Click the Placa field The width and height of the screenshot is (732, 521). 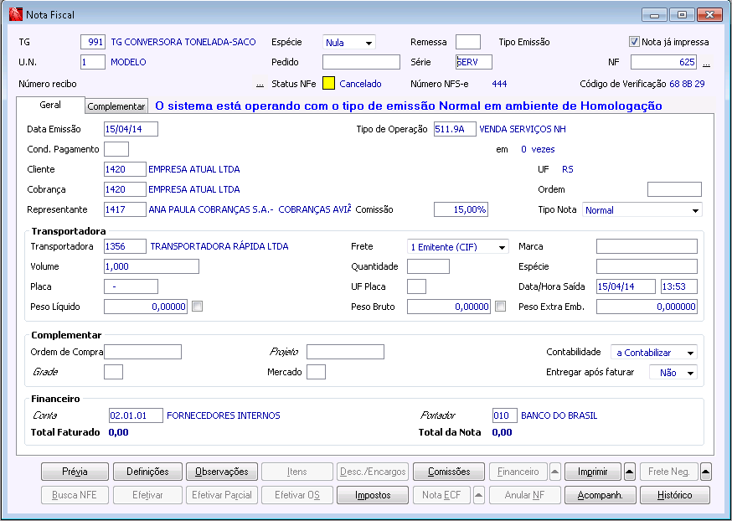pos(131,286)
